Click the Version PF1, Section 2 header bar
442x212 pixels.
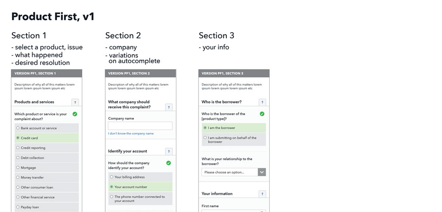(x=140, y=73)
